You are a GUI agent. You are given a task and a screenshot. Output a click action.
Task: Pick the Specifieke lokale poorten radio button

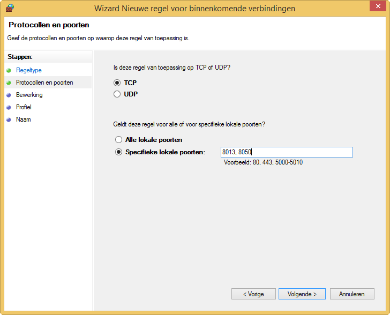tap(119, 152)
